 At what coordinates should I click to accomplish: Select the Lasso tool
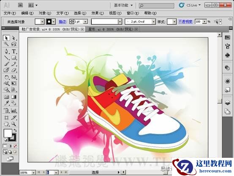click(14, 44)
